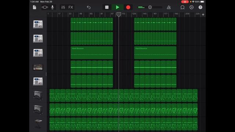The width and height of the screenshot is (235, 132).
Task: Open song settings icon
Action: coord(191,7)
